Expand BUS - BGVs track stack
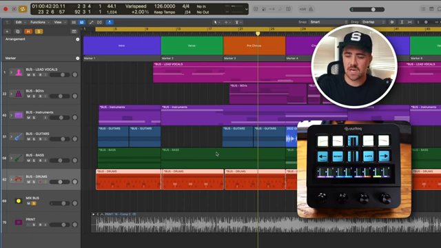The height and width of the screenshot is (248, 441). tap(11, 94)
